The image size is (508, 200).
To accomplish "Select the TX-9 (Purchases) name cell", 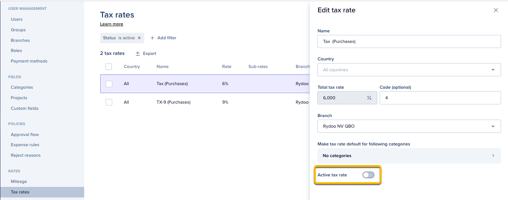I will coord(173,102).
